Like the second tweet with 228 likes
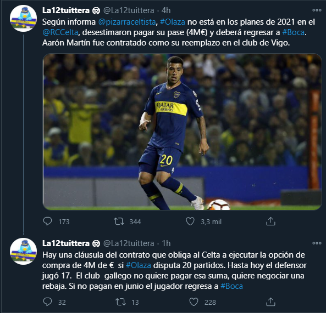Image resolution: width=326 pixels, height=313 pixels. [x=194, y=302]
